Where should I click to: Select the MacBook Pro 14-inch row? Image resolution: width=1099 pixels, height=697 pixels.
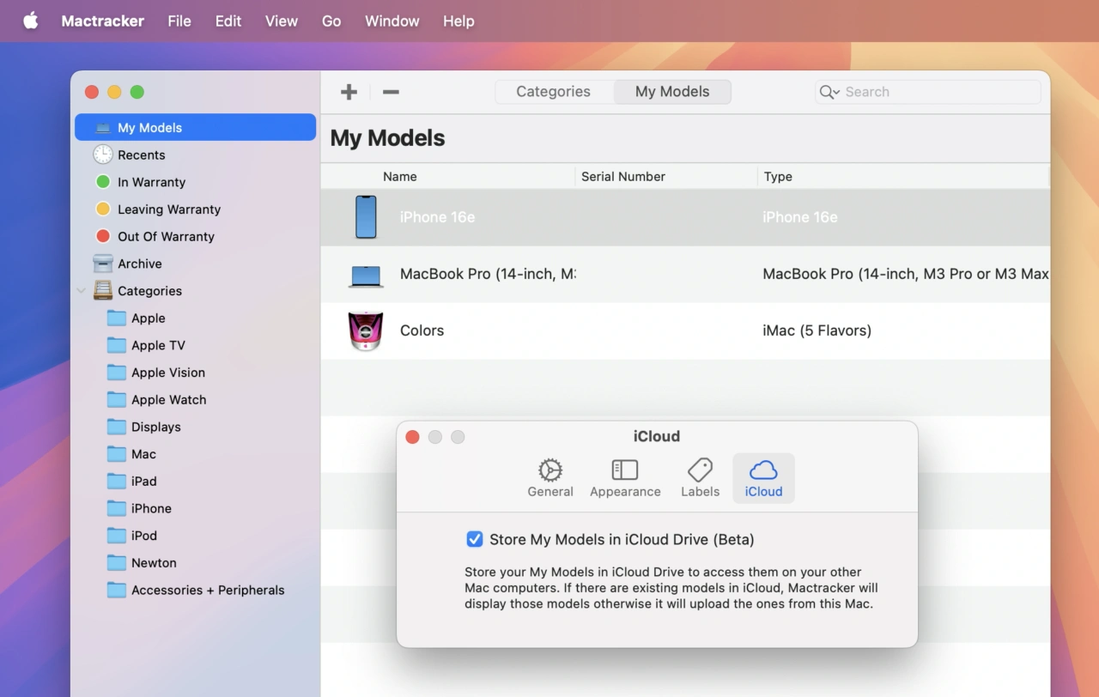tap(601, 275)
